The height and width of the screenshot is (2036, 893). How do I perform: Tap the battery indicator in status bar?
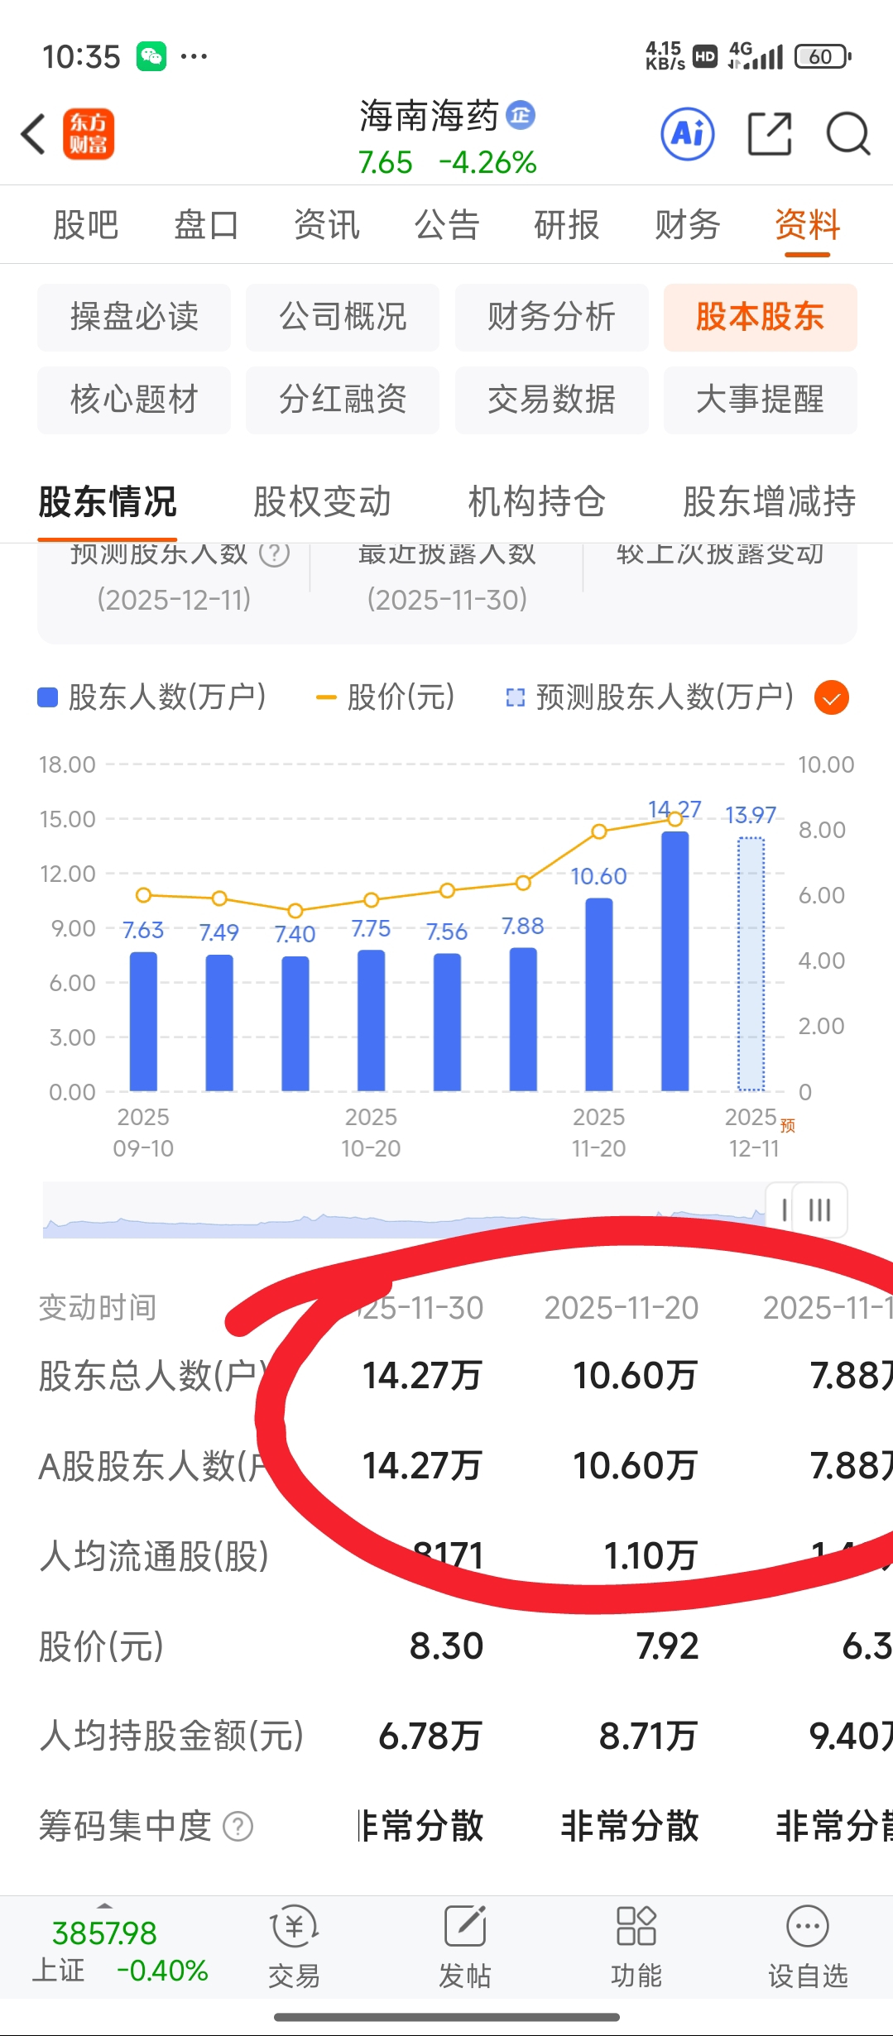click(823, 56)
